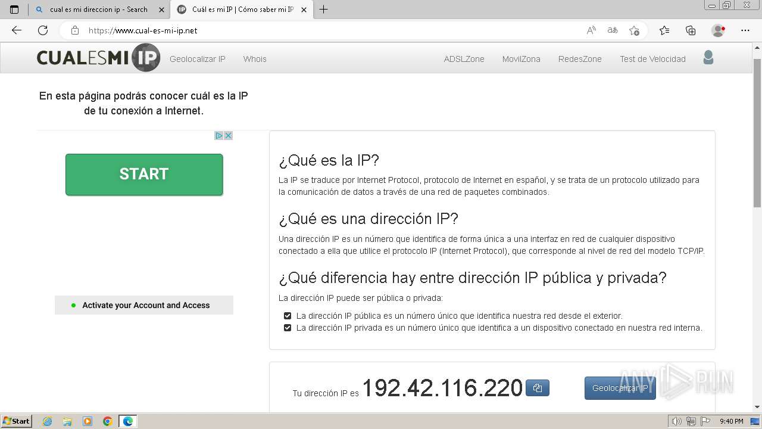Open Edge settings and more menu
The image size is (762, 429).
745,30
